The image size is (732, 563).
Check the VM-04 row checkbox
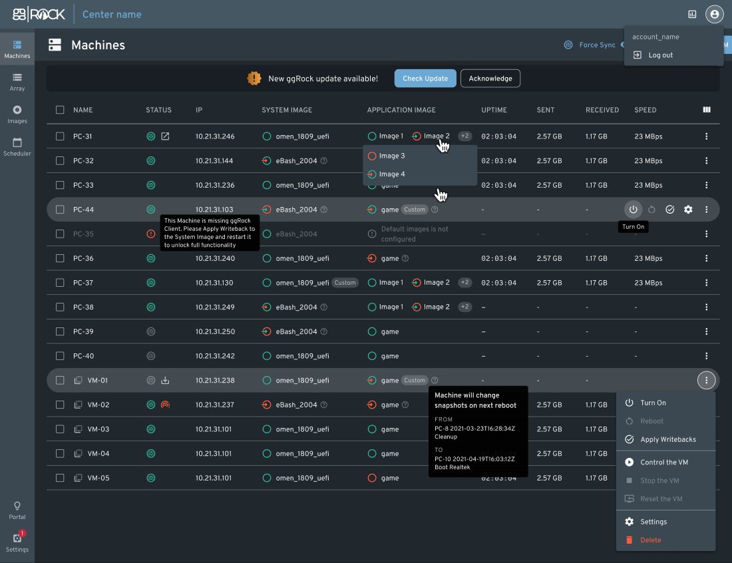(60, 453)
